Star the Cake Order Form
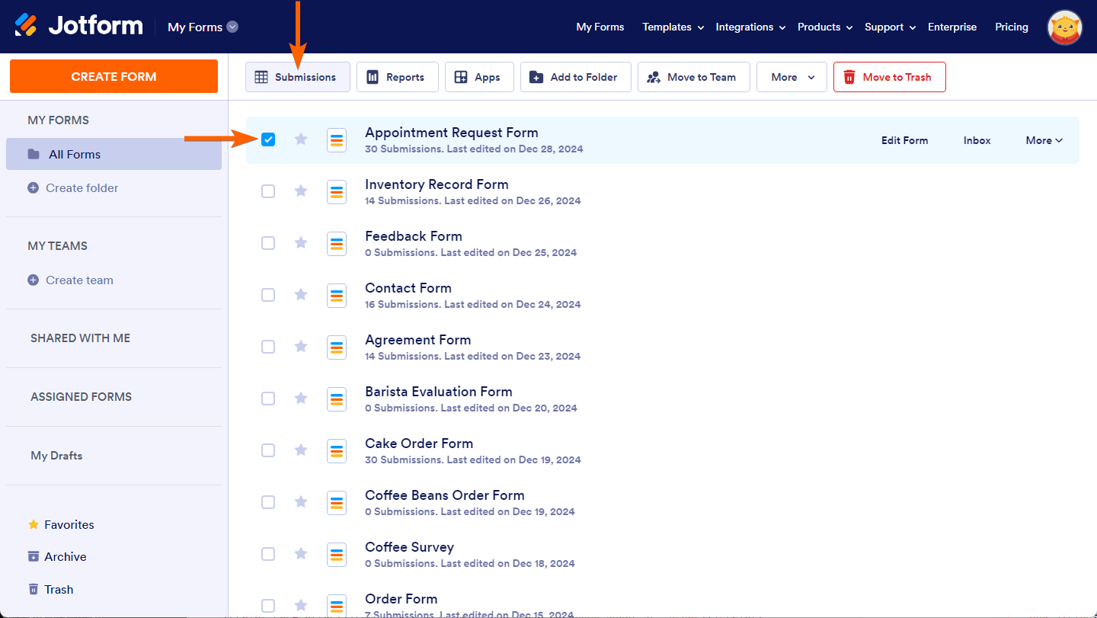This screenshot has width=1097, height=618. point(301,450)
